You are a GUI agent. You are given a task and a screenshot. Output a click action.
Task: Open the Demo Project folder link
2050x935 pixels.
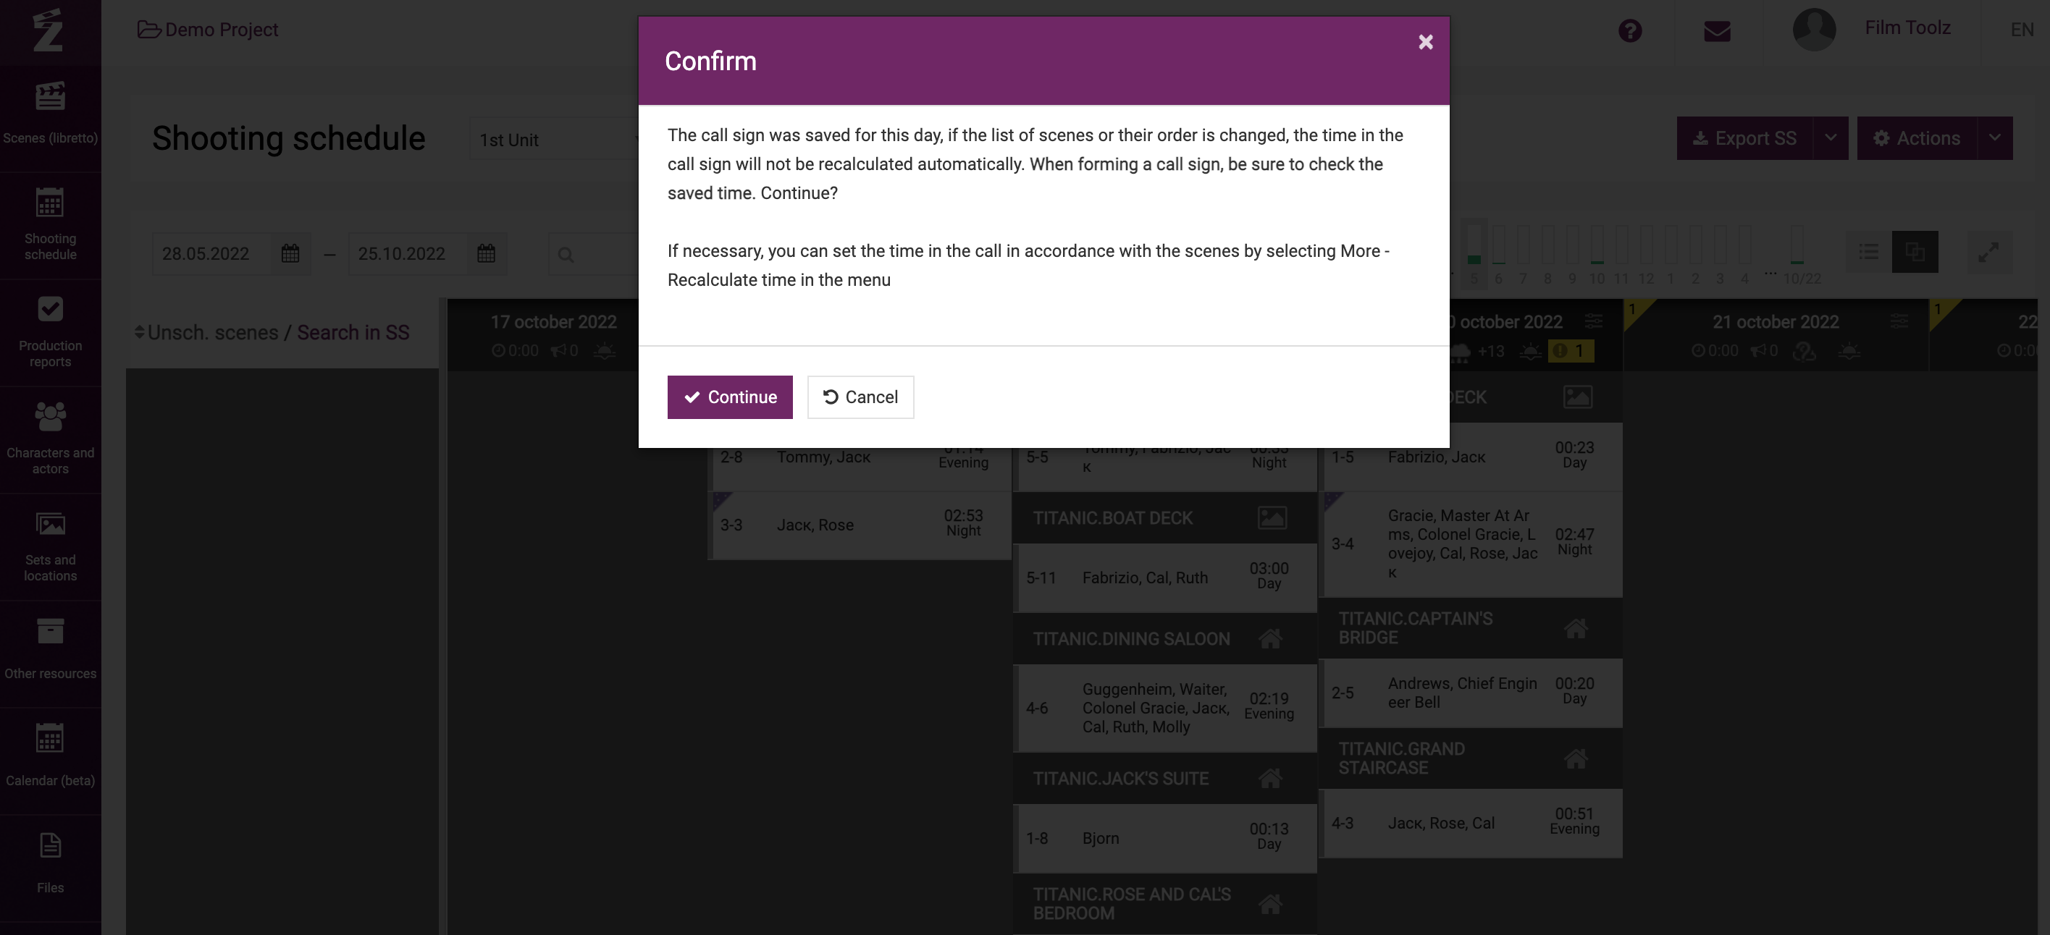(x=208, y=30)
